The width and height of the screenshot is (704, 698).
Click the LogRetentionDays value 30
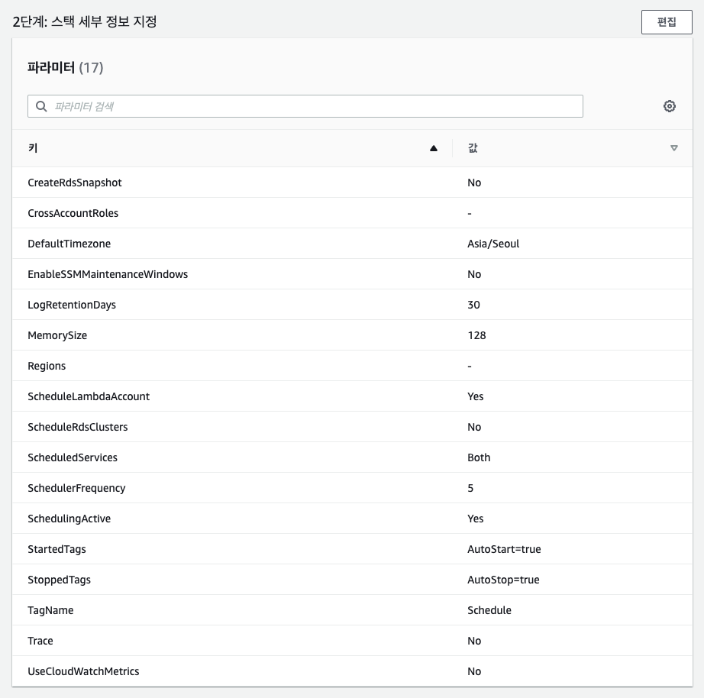pos(473,305)
